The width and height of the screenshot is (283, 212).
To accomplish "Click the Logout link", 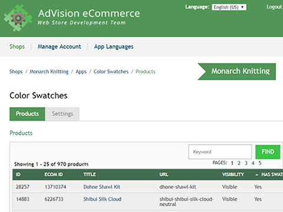I will click(x=274, y=7).
